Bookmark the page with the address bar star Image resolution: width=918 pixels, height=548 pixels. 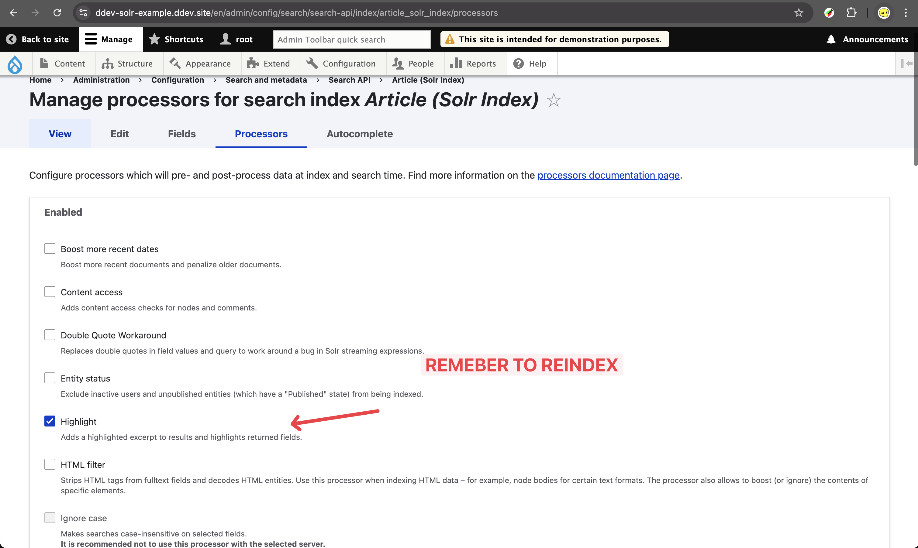[x=798, y=13]
